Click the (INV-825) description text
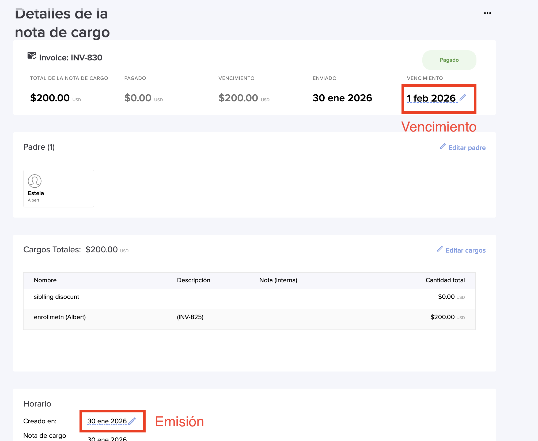Image resolution: width=538 pixels, height=441 pixels. pyautogui.click(x=190, y=317)
